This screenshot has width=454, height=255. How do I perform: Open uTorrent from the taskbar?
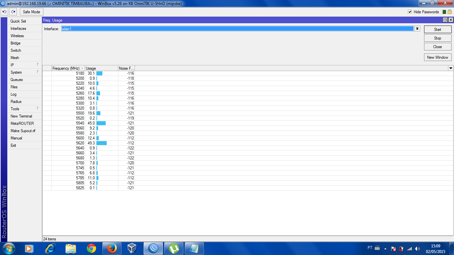click(174, 248)
